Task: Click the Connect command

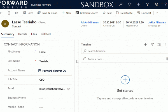Action: pyautogui.click(x=144, y=13)
